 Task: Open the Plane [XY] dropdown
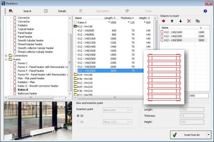point(130,122)
